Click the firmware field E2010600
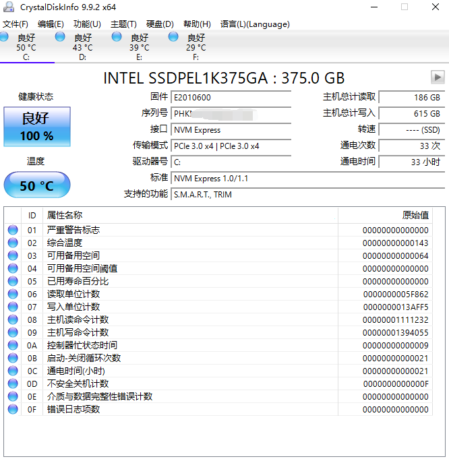449x461 pixels. click(231, 97)
